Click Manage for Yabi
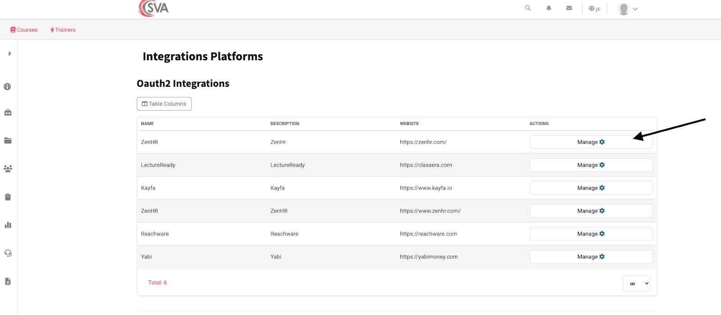 [591, 257]
